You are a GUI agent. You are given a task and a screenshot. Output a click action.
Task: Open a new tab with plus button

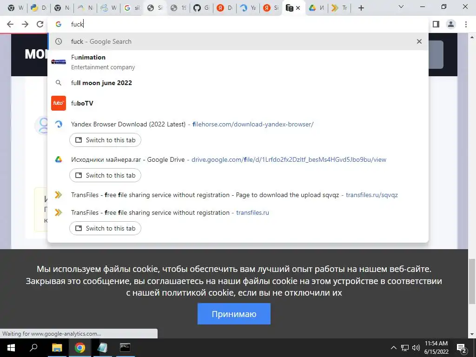click(361, 8)
